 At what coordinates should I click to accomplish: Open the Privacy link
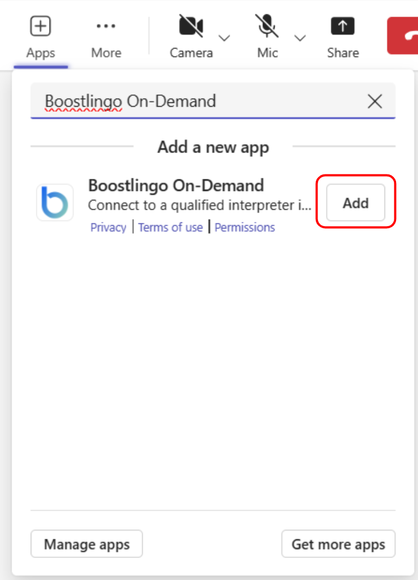(x=108, y=227)
